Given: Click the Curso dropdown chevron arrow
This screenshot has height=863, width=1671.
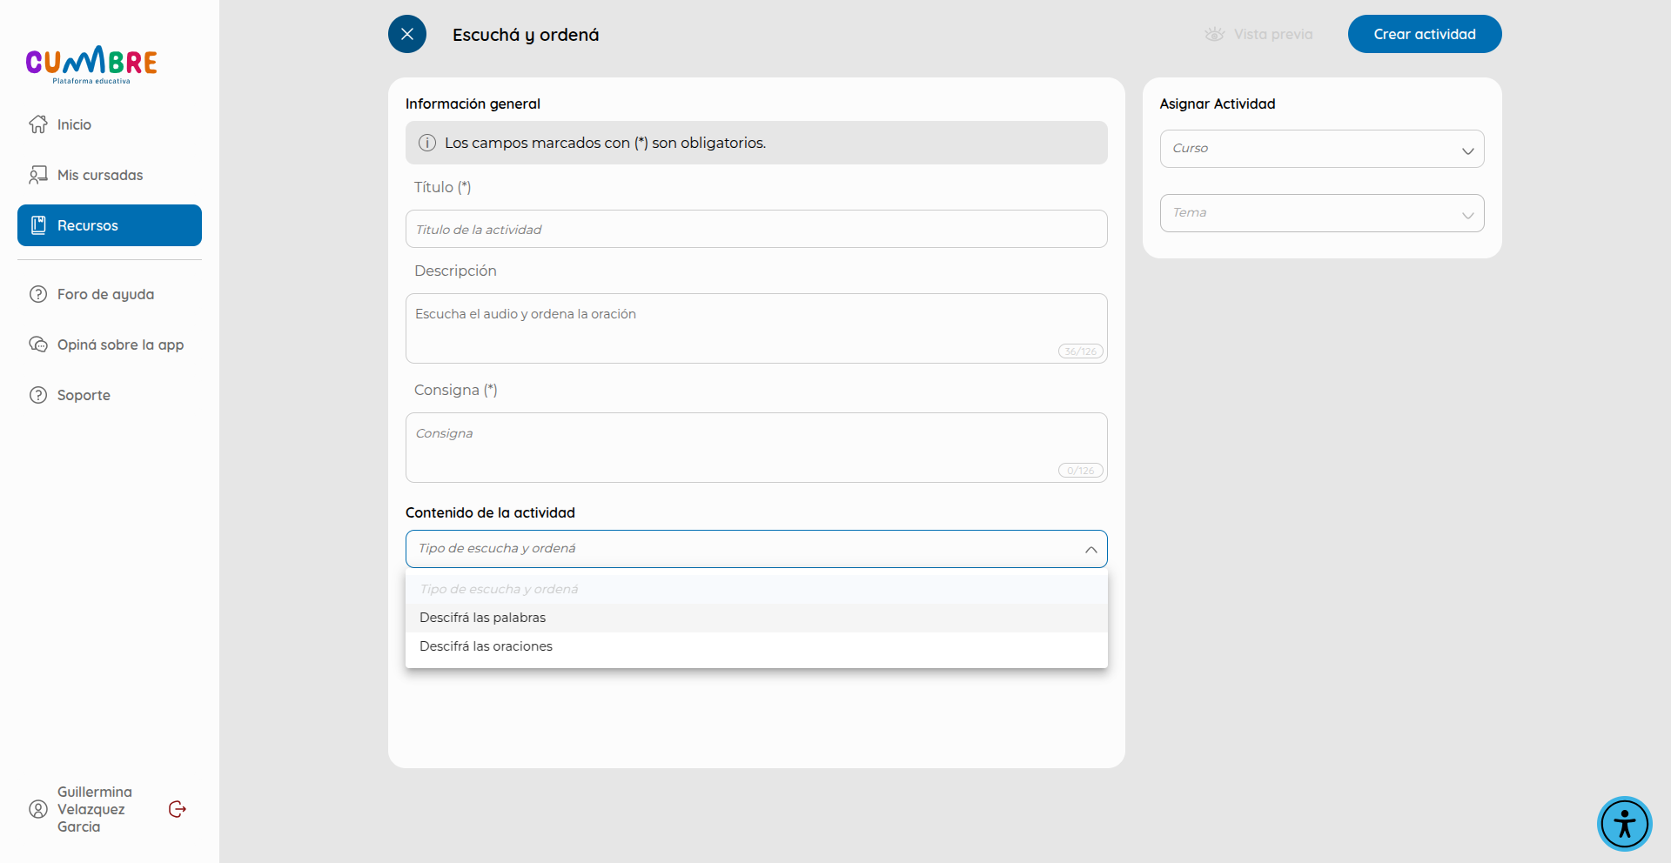Looking at the screenshot, I should (1467, 151).
